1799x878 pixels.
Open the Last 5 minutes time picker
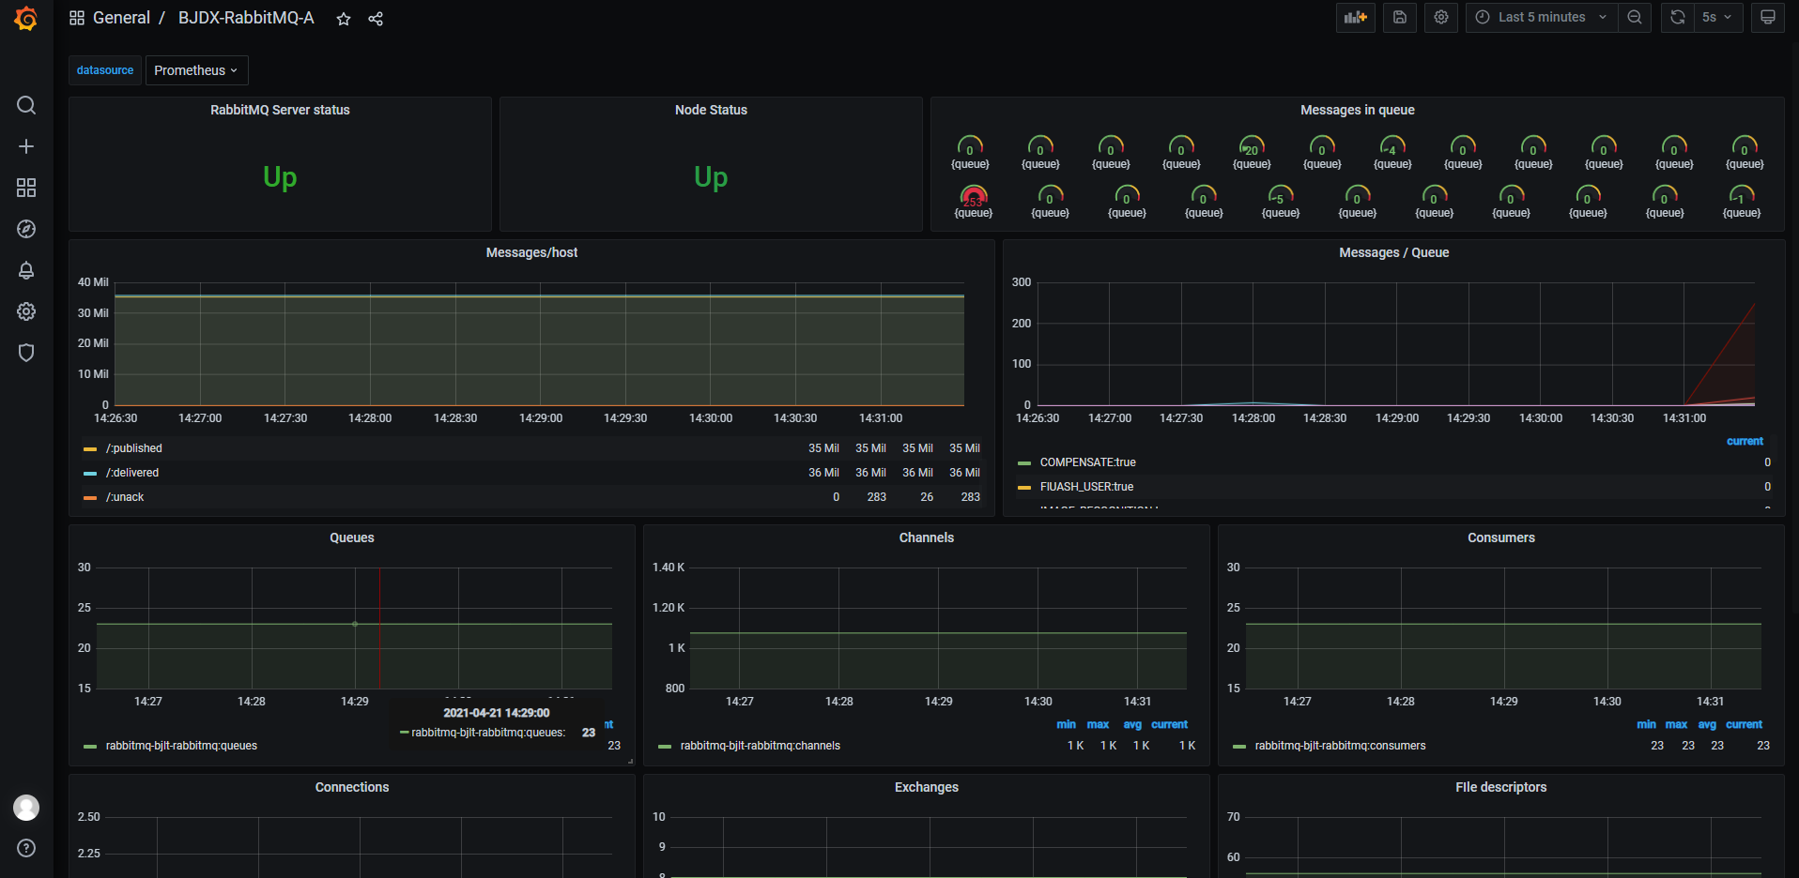pyautogui.click(x=1541, y=17)
